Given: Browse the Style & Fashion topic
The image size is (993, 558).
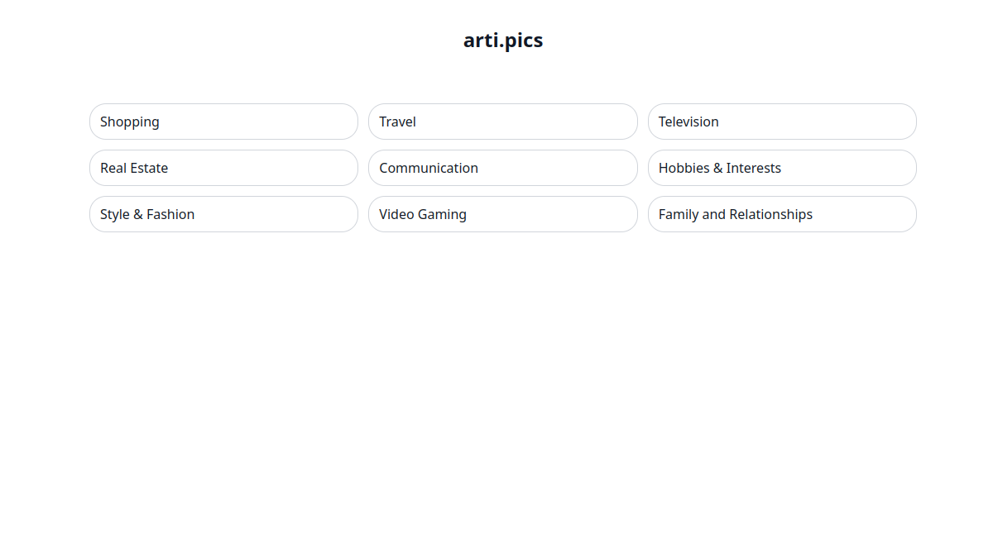Looking at the screenshot, I should [223, 214].
